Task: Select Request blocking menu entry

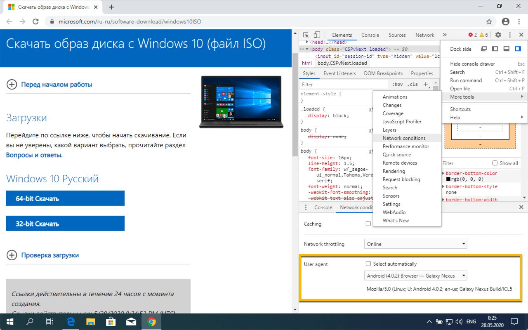Action: 407,179
